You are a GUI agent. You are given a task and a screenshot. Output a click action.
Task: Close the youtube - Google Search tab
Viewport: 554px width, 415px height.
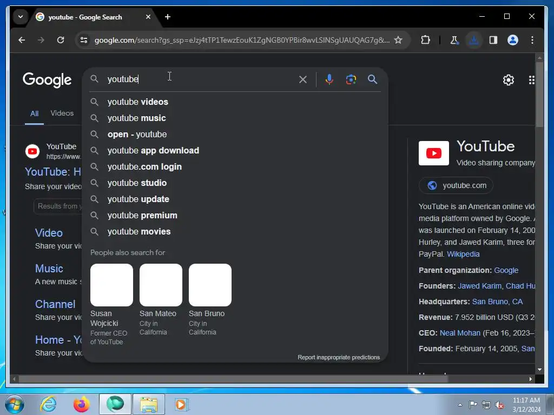tap(148, 17)
